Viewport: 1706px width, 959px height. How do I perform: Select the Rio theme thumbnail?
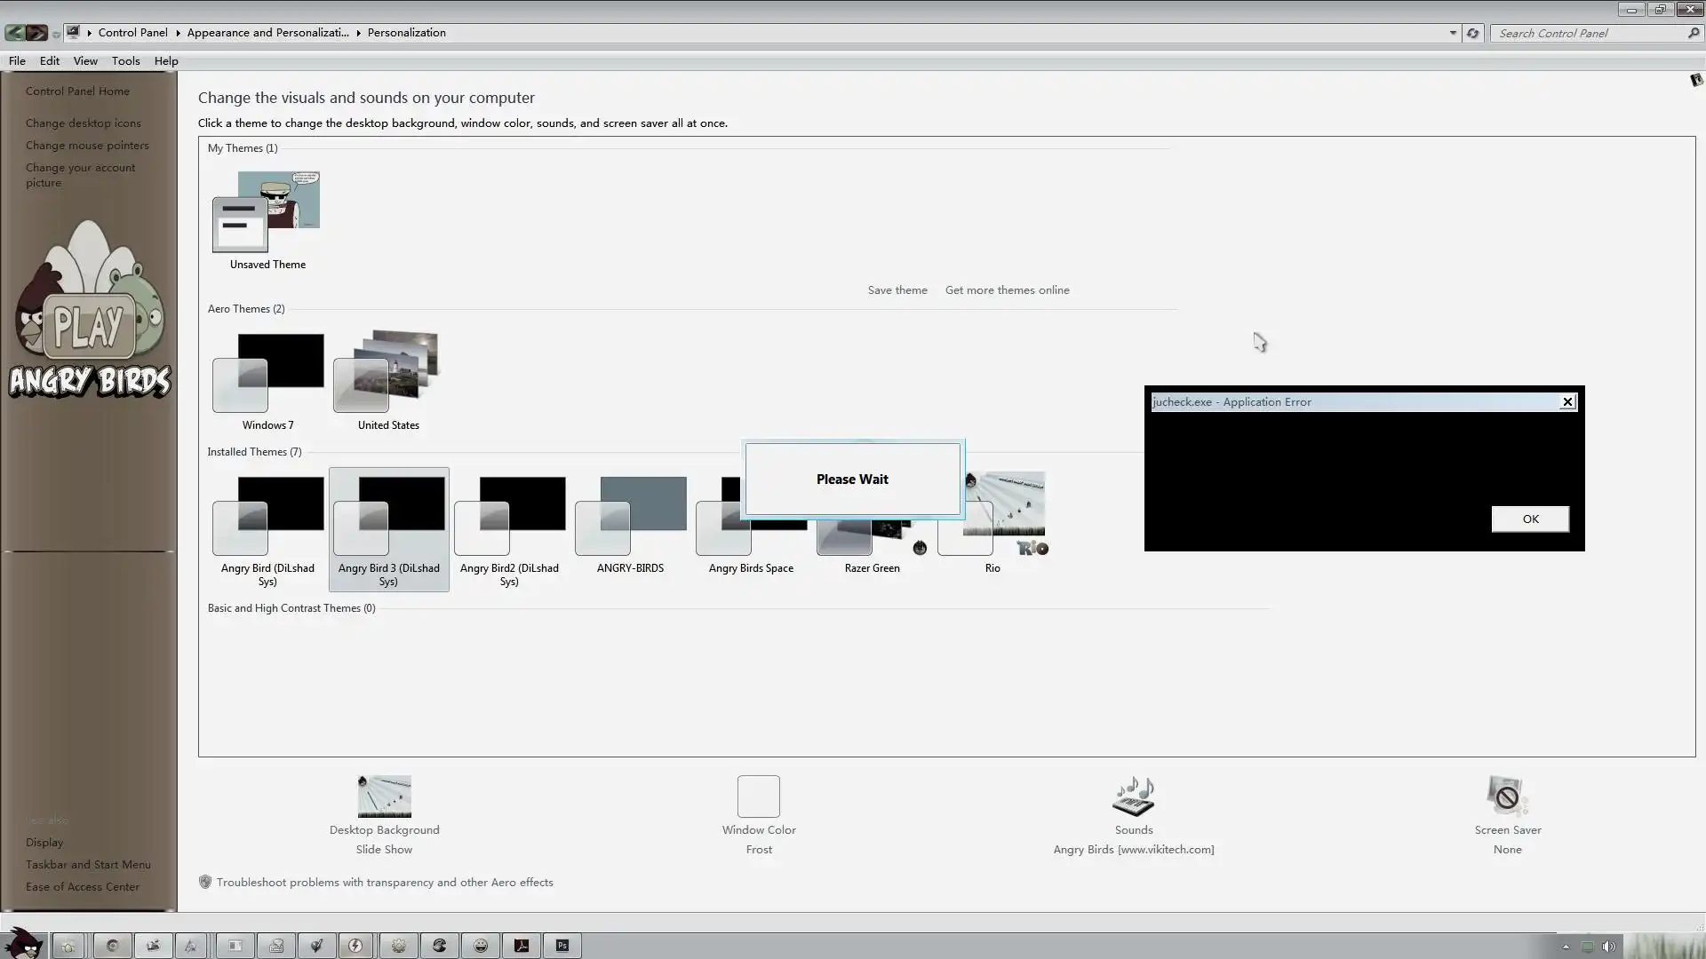pos(1004,513)
